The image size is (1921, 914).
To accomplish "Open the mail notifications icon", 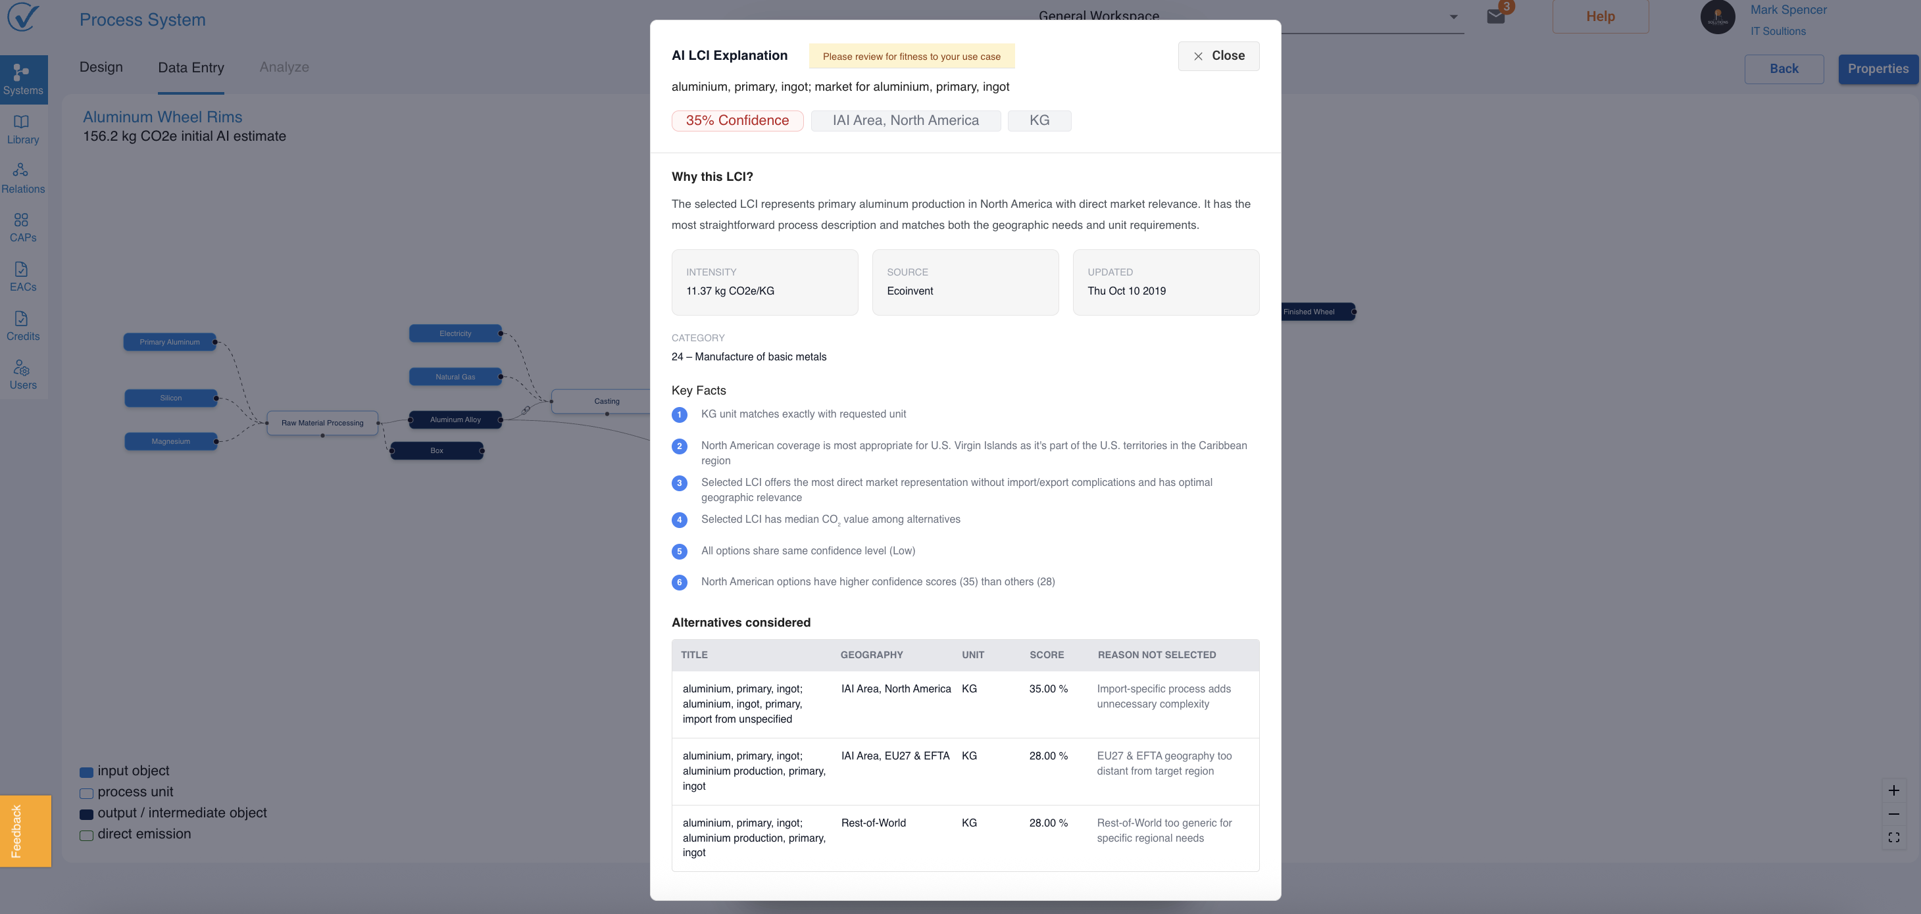I will coord(1495,16).
